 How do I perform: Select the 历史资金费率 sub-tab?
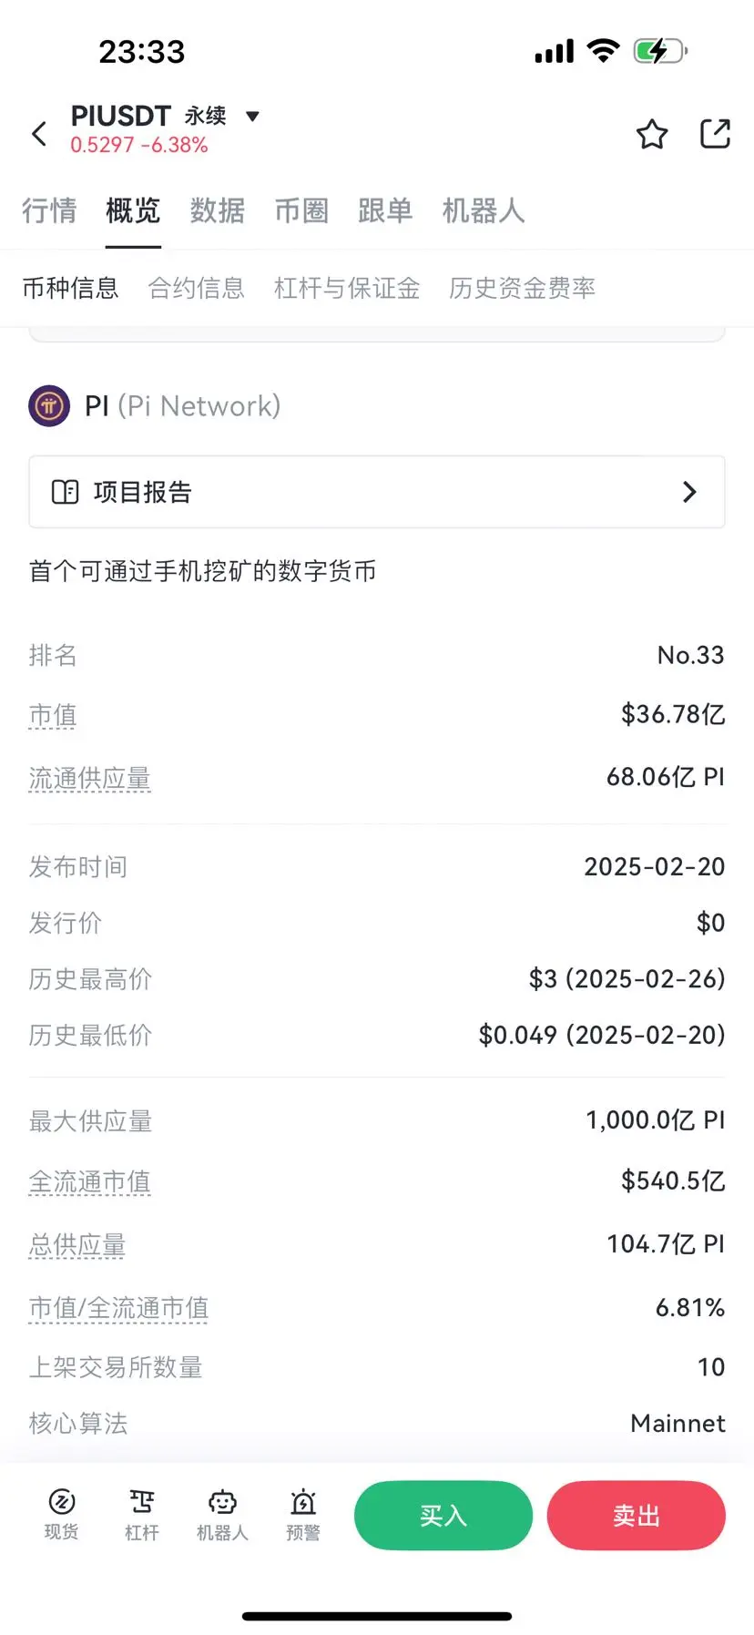click(523, 289)
